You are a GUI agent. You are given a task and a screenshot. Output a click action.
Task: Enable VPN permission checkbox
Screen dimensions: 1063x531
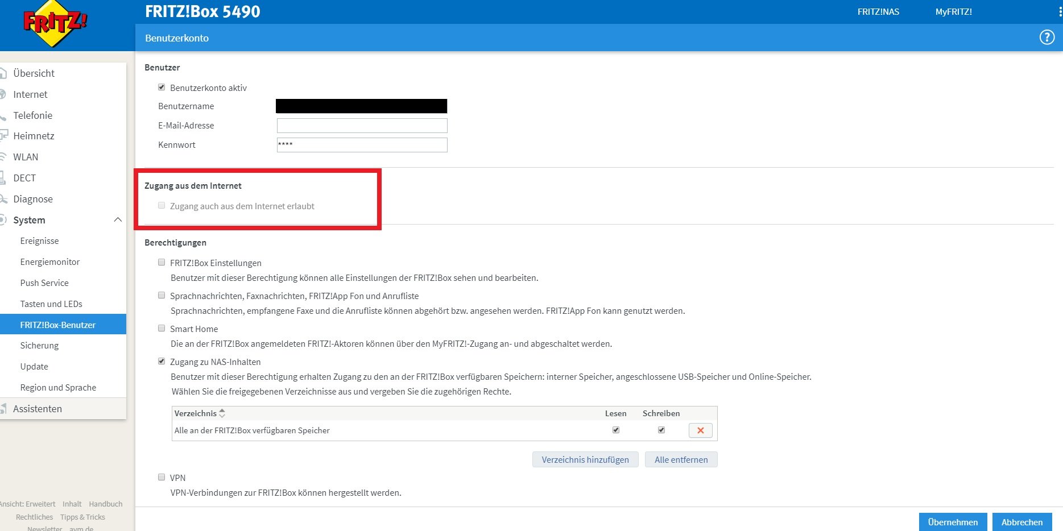(x=162, y=478)
